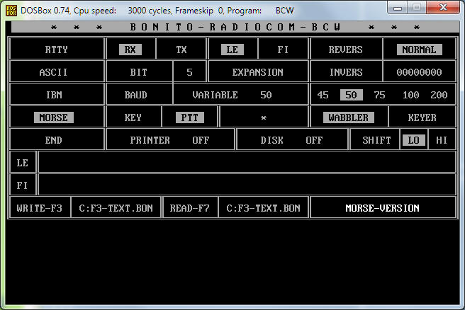This screenshot has height=310, width=465.
Task: Toggle PRINTER OFF setting
Action: [x=169, y=140]
